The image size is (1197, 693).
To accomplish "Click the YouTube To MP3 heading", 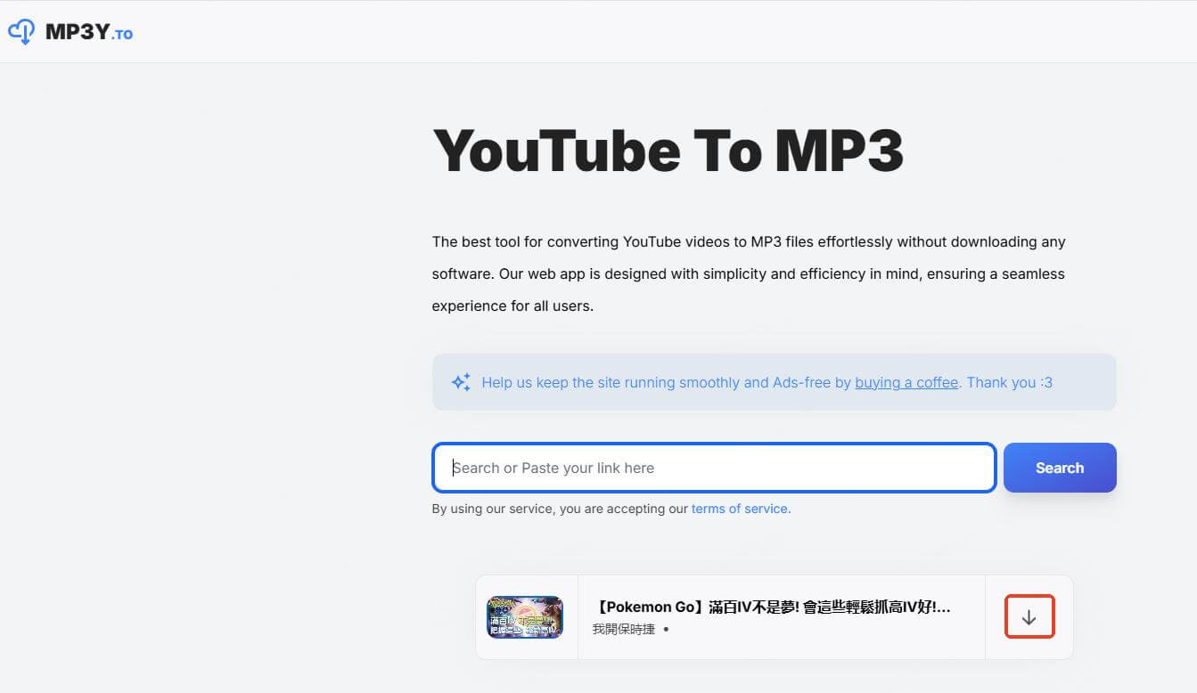I will [x=668, y=151].
